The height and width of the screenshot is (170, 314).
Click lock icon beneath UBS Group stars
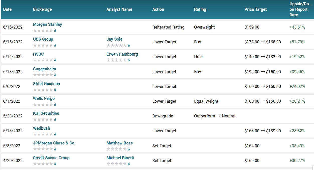(55, 45)
